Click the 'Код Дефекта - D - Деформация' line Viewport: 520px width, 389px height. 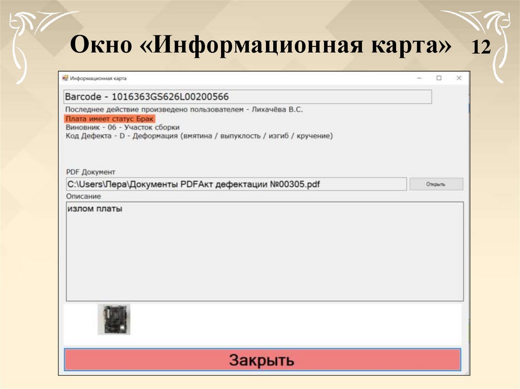point(199,136)
